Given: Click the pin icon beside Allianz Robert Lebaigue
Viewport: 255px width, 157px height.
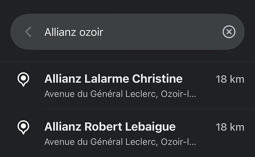Looking at the screenshot, I should pos(24,127).
